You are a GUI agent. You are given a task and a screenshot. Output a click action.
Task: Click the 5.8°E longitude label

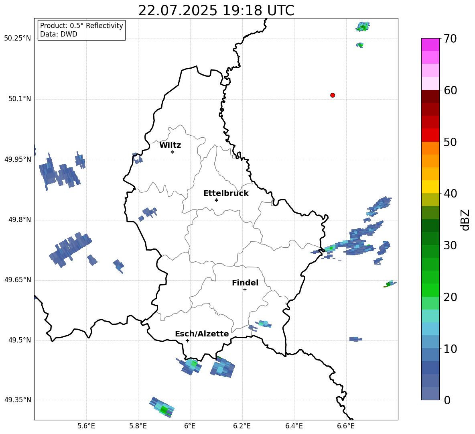[x=138, y=426]
